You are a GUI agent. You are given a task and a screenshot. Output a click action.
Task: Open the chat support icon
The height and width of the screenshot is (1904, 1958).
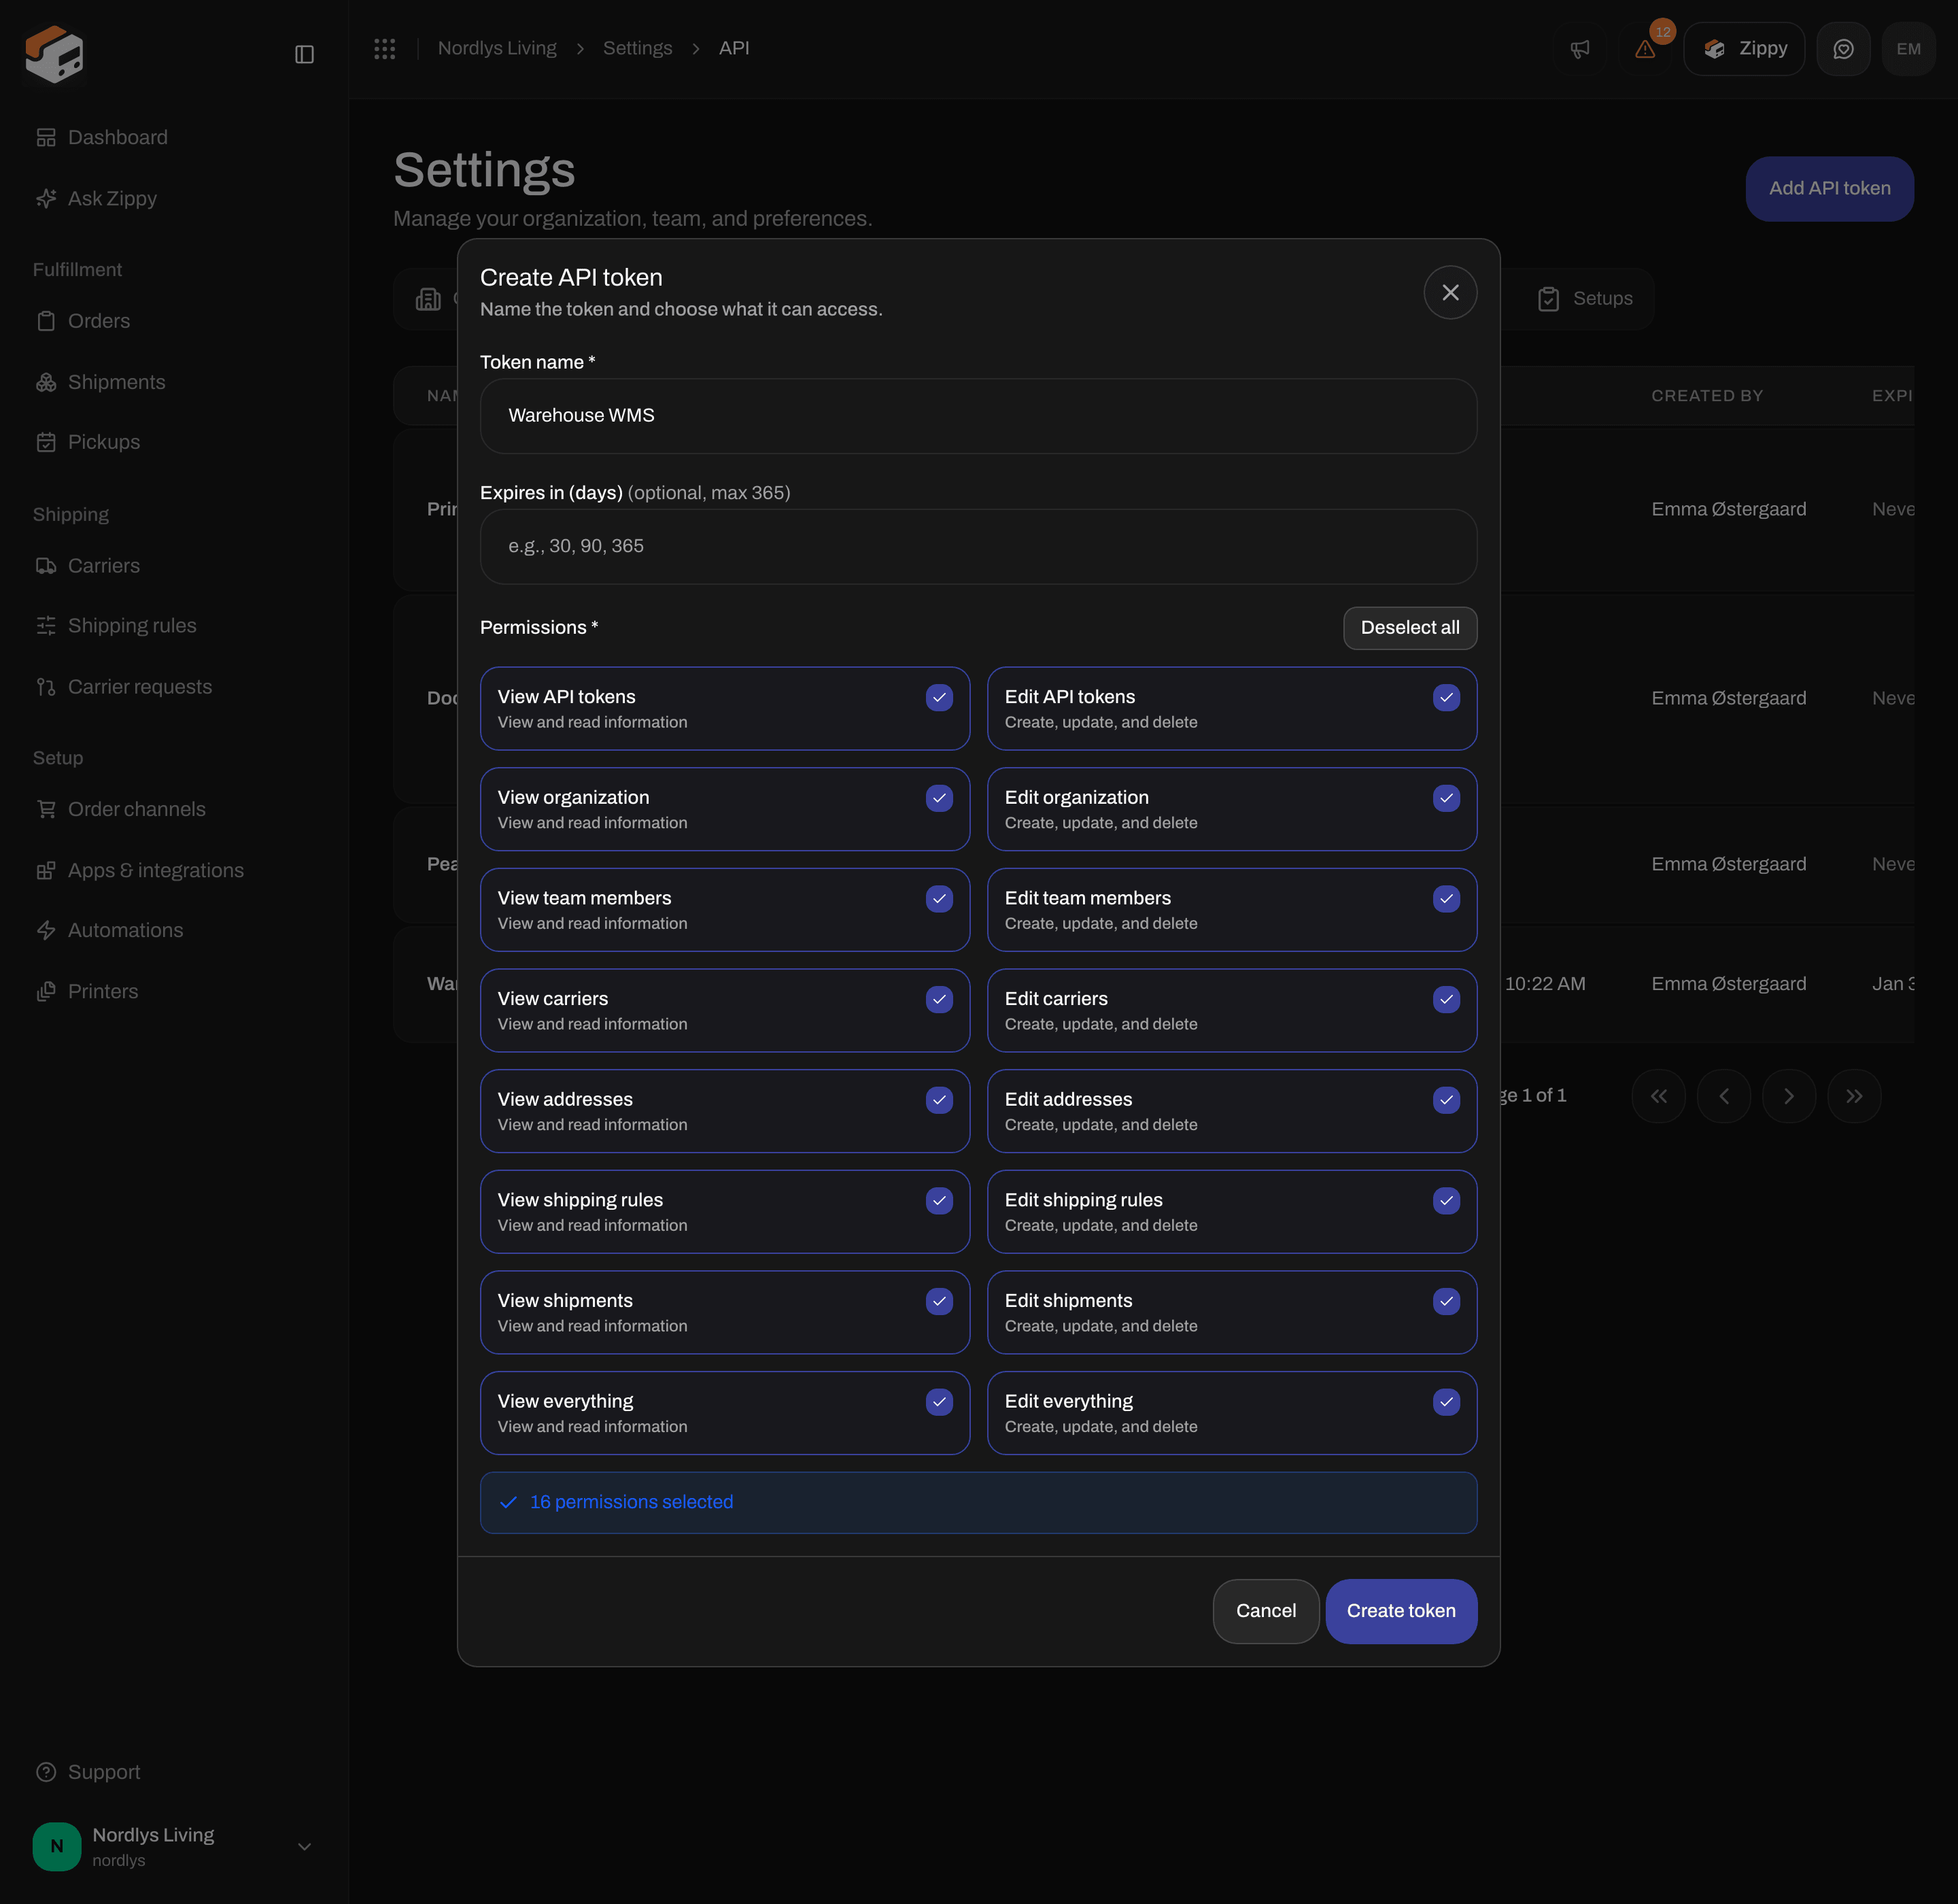click(x=1843, y=49)
